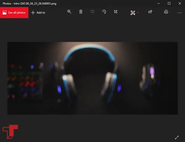Expand the Edit & Create dropdown arrow

click(x=138, y=13)
